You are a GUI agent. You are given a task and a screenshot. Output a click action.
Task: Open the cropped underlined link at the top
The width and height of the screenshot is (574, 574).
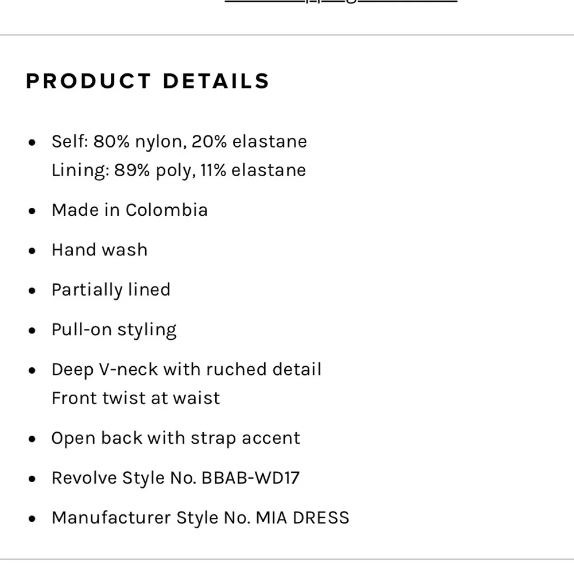point(341,2)
